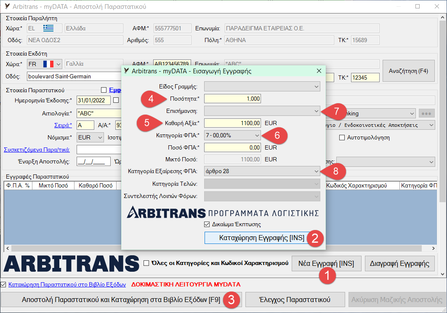Open Κατηγορία Εξαίρεσης ΦΠΑ dropdown
447x313 pixels.
click(x=262, y=171)
